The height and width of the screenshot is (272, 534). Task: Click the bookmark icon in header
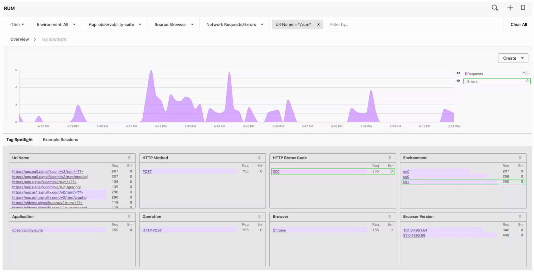click(x=523, y=8)
